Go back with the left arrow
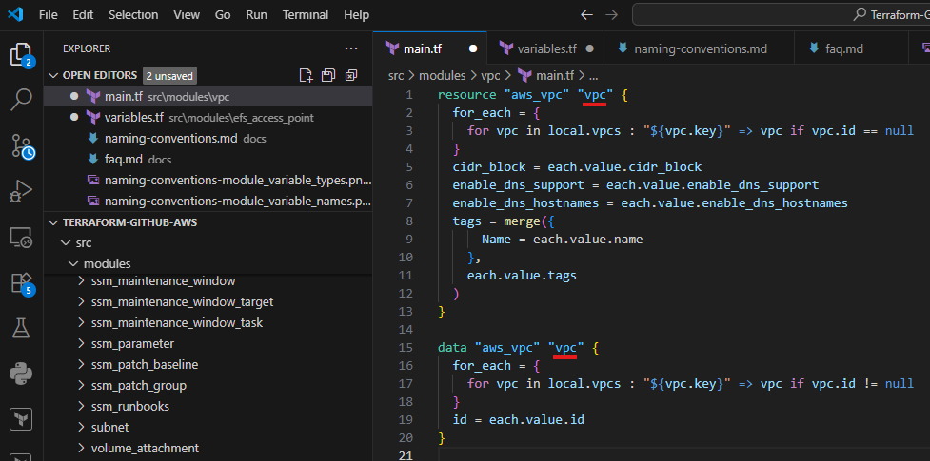 click(x=586, y=15)
